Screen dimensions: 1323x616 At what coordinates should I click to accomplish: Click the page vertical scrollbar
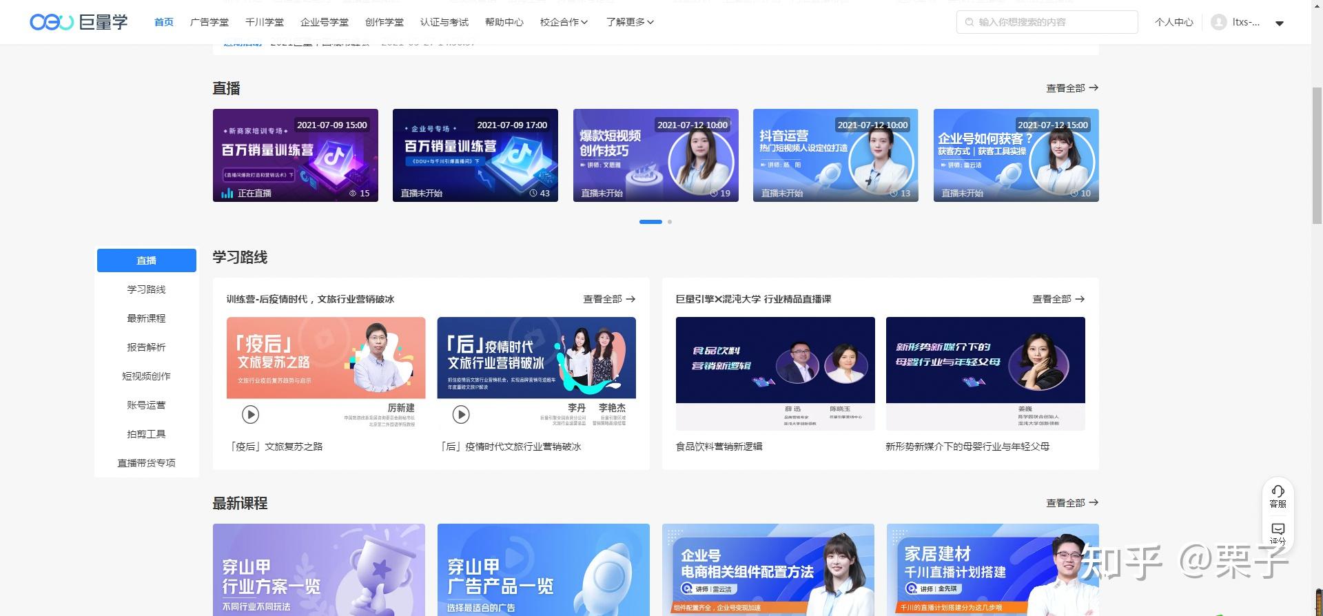1317,155
